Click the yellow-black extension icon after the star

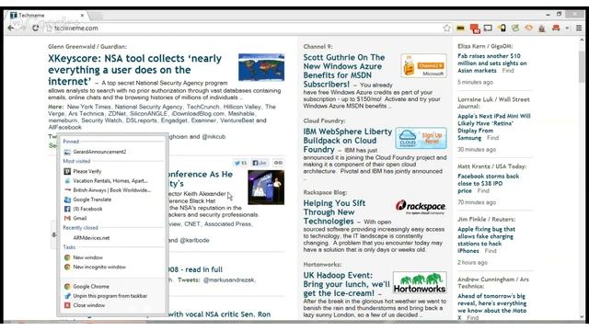[460, 28]
